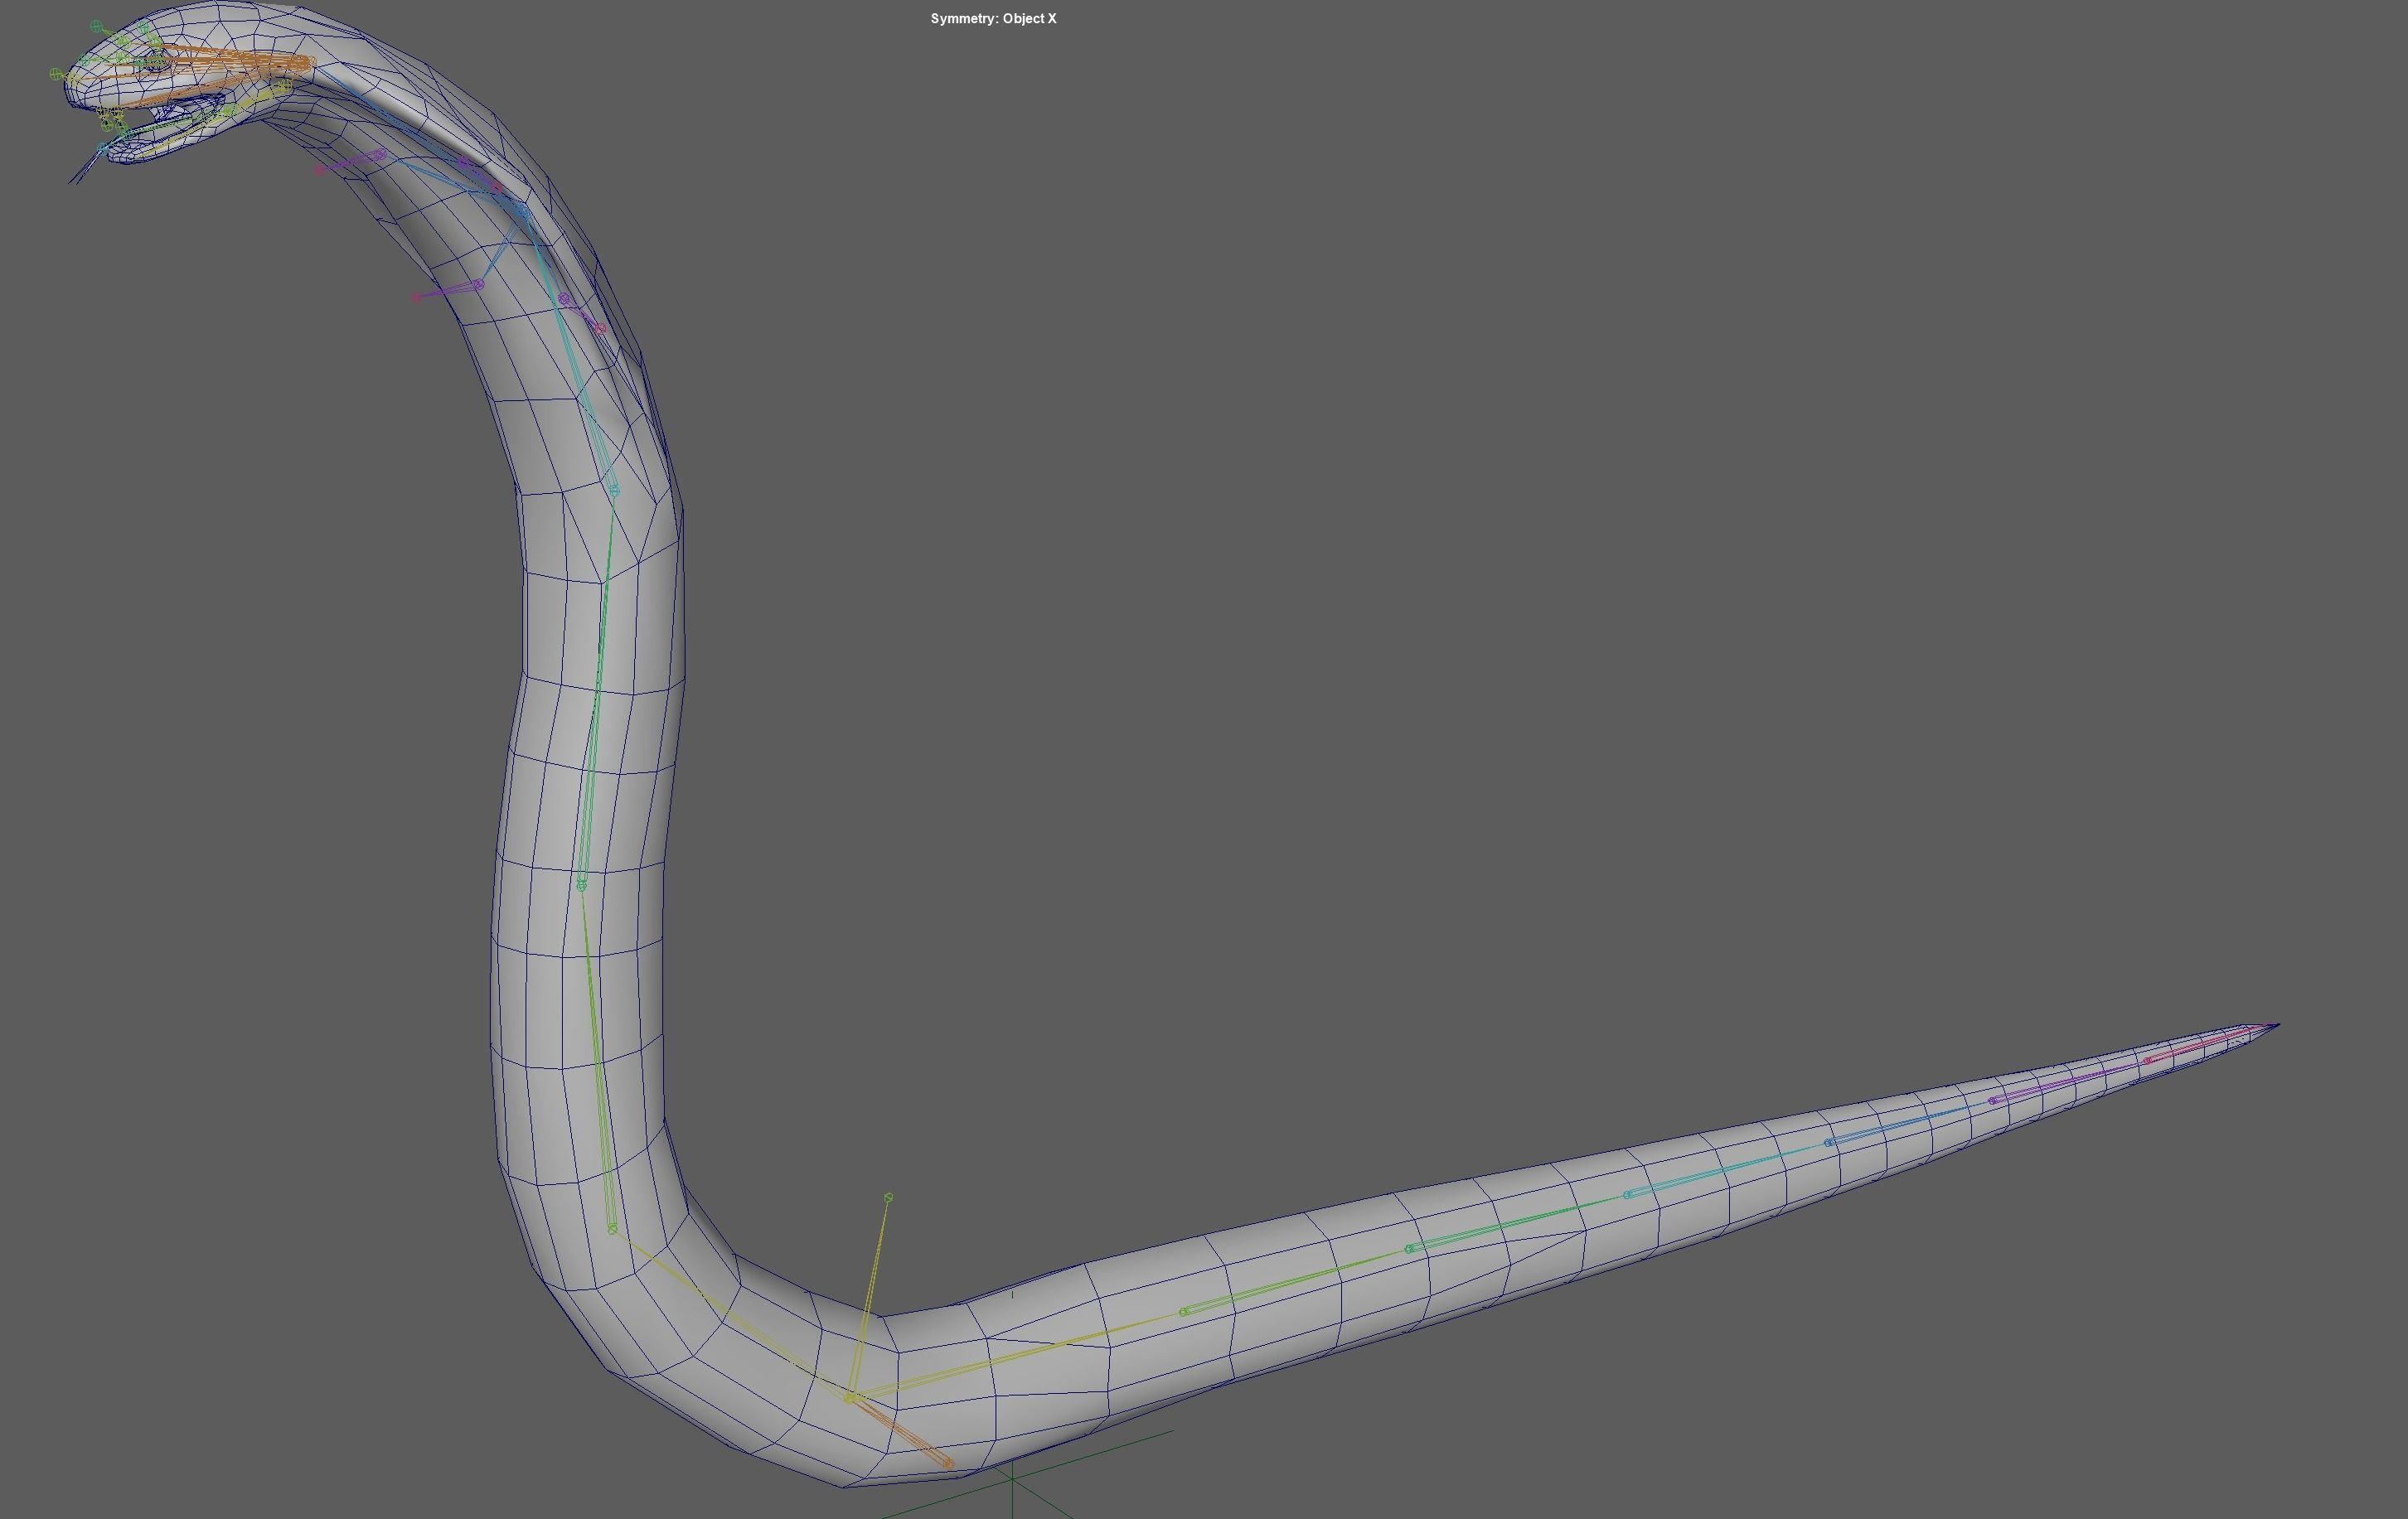The width and height of the screenshot is (2408, 1519).
Task: Select the yellow root joint where bone chains meet
Action: [849, 1398]
